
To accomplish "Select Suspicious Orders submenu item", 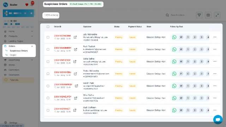I will [x=19, y=51].
